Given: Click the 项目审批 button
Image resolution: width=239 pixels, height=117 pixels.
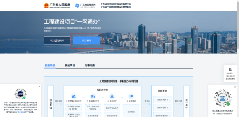Looking at the screenshot, I should [x=87, y=41].
